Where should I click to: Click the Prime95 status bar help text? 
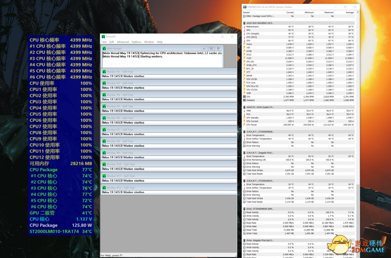(x=111, y=255)
